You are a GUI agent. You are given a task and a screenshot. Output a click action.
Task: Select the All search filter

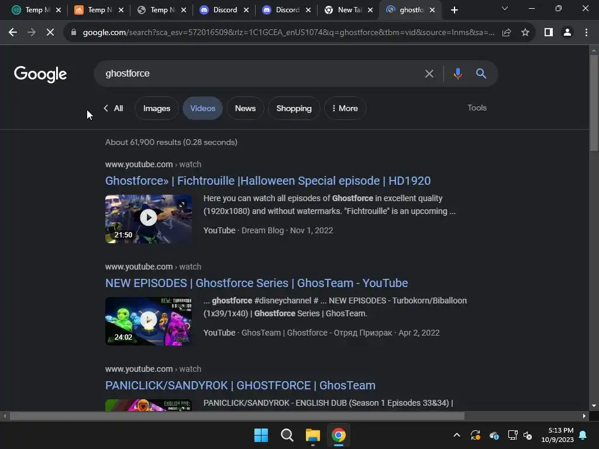[x=118, y=108]
